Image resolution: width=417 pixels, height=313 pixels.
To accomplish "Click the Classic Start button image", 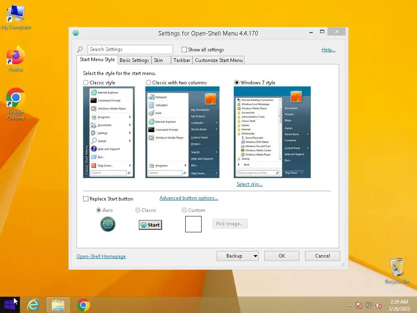I will click(x=150, y=225).
